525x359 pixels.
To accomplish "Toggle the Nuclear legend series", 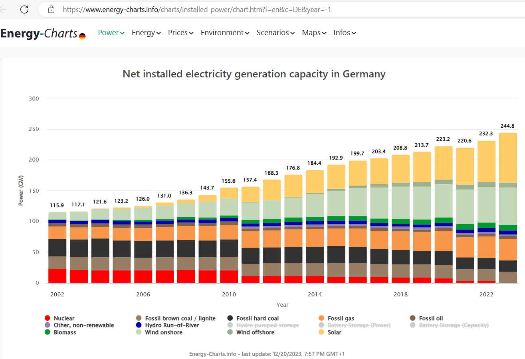I will [59, 318].
